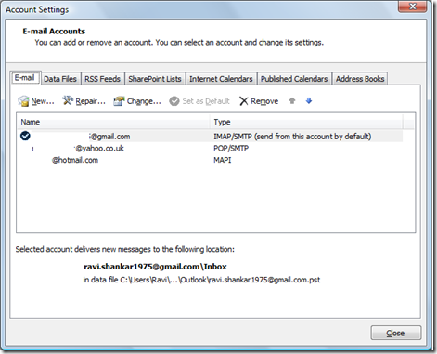
Task: Sort accounts by Type column header
Action: [x=306, y=122]
